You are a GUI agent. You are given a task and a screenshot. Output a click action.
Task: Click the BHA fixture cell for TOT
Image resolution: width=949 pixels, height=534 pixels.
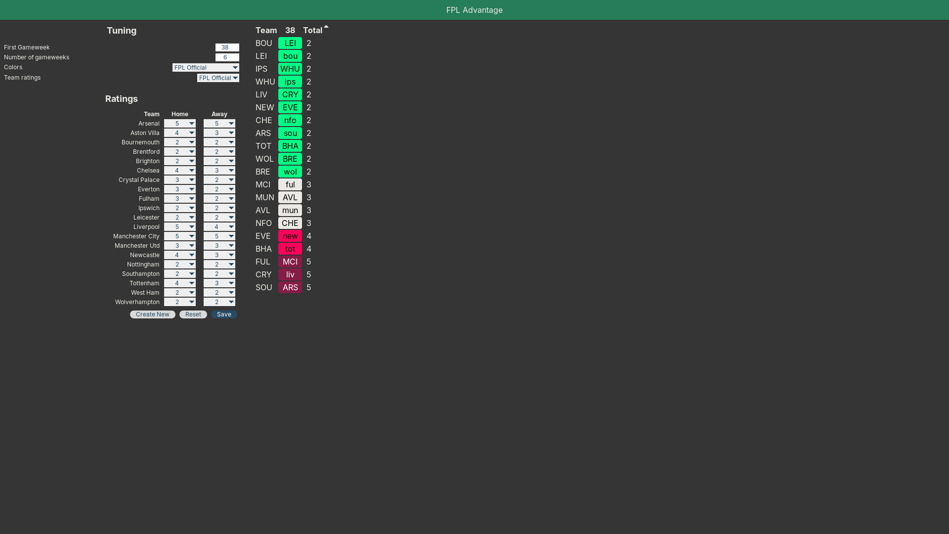pos(290,146)
